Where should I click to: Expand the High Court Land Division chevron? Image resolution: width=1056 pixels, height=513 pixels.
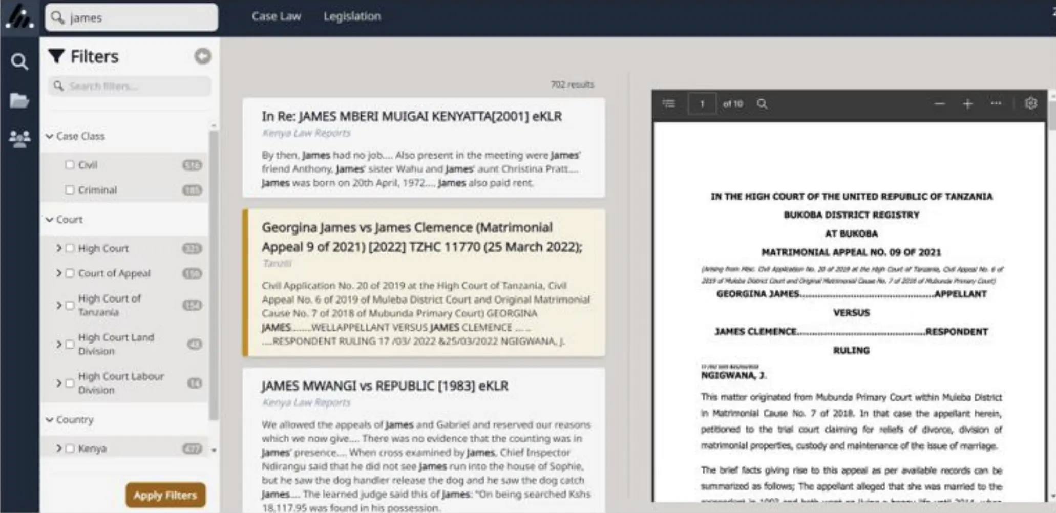(58, 344)
